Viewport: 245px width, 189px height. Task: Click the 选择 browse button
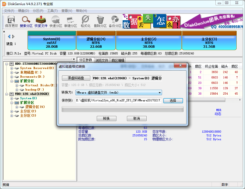pos(173,101)
